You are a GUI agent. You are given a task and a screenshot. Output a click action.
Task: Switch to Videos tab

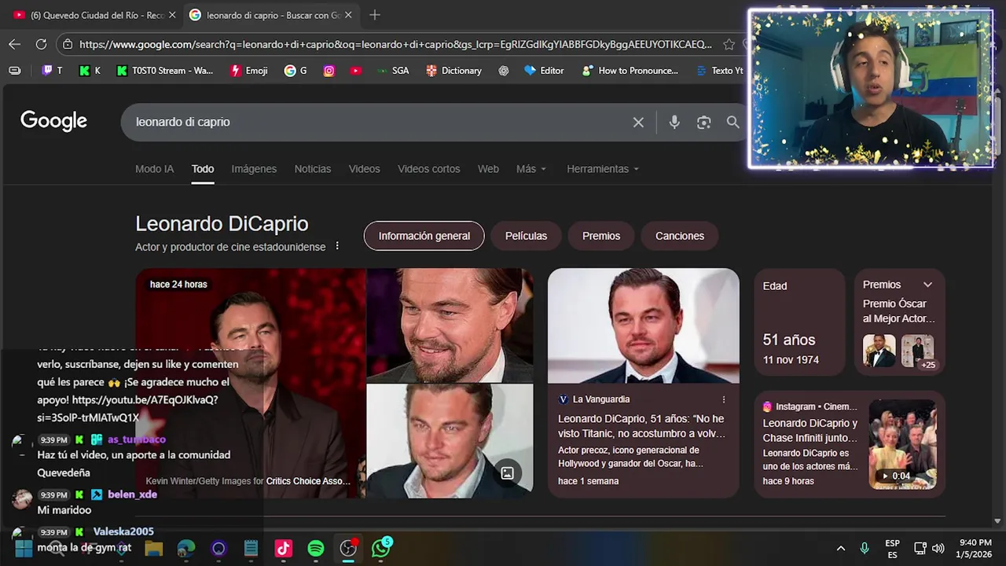364,169
